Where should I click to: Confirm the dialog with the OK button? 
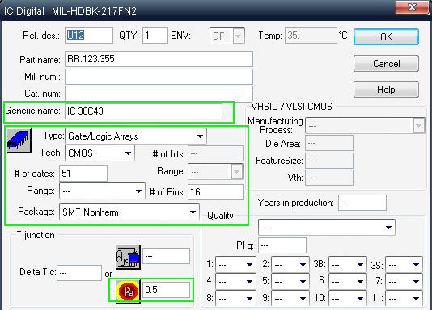coord(386,36)
